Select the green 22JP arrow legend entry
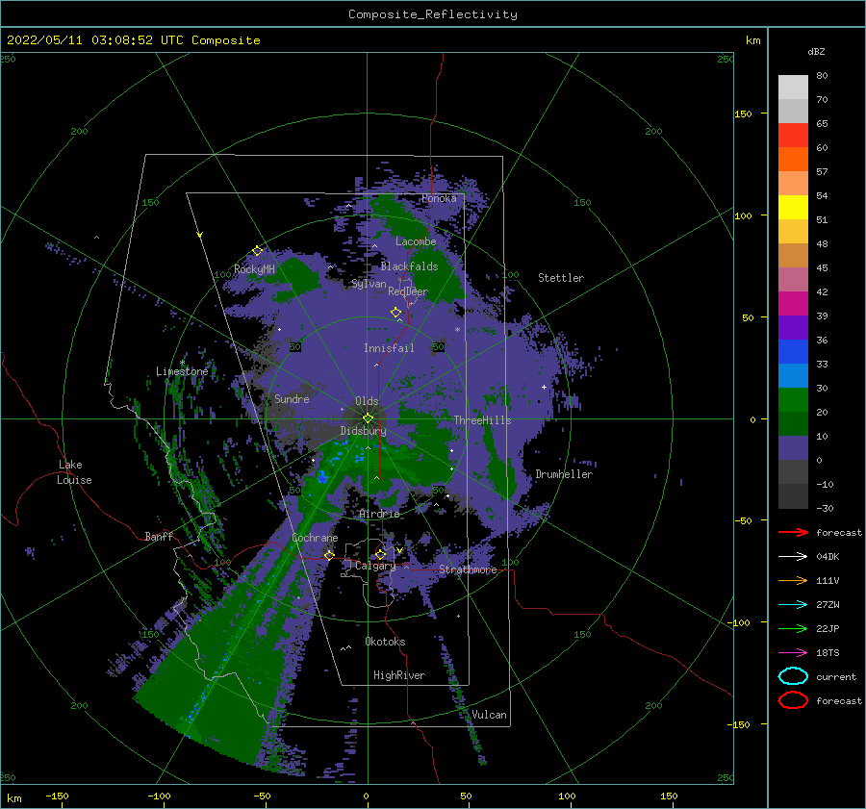Screen dimensions: 866x809 [x=793, y=628]
